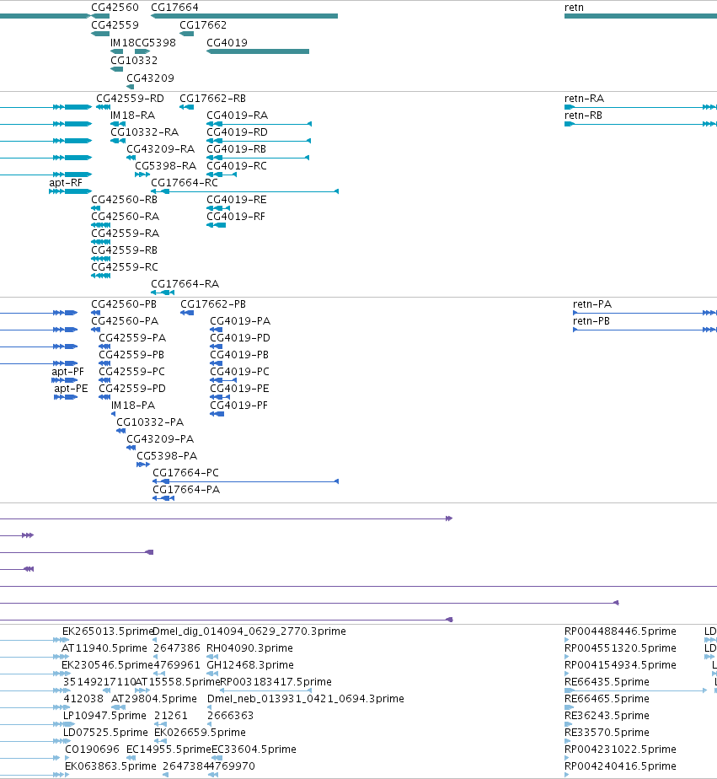Screen dimensions: 717x779
Task: Select EST RE66435.5prime
Action: [607, 682]
